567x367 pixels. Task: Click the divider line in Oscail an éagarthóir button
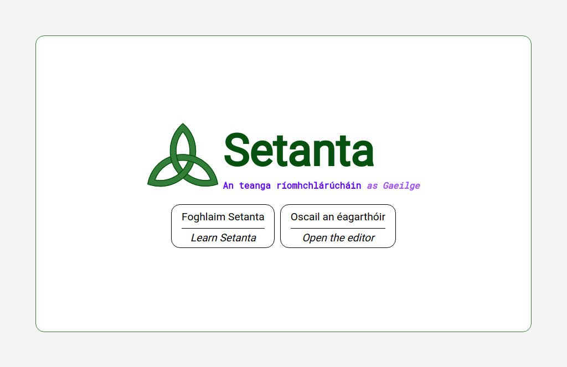click(x=338, y=228)
